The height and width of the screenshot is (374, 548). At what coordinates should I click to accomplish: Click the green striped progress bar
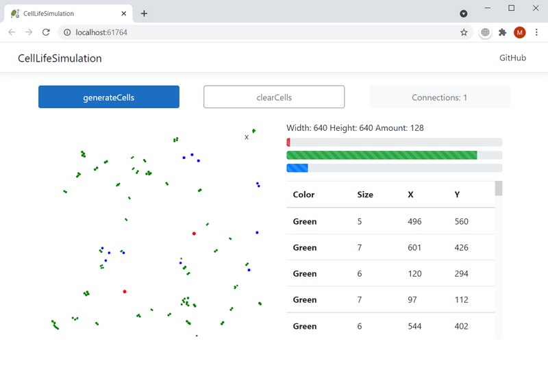click(382, 155)
